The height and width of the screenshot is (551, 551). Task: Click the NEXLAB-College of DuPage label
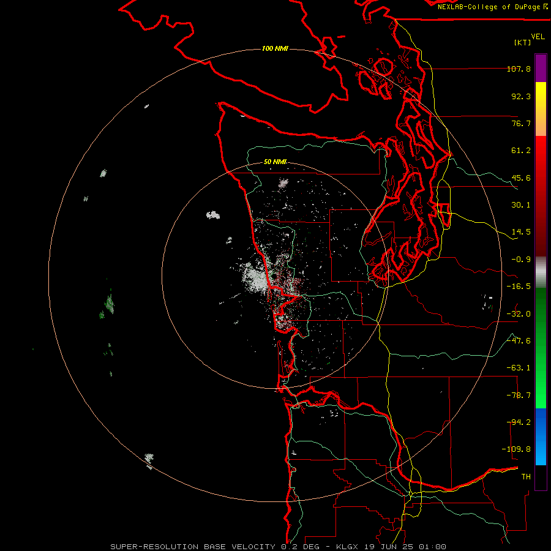[x=493, y=7]
